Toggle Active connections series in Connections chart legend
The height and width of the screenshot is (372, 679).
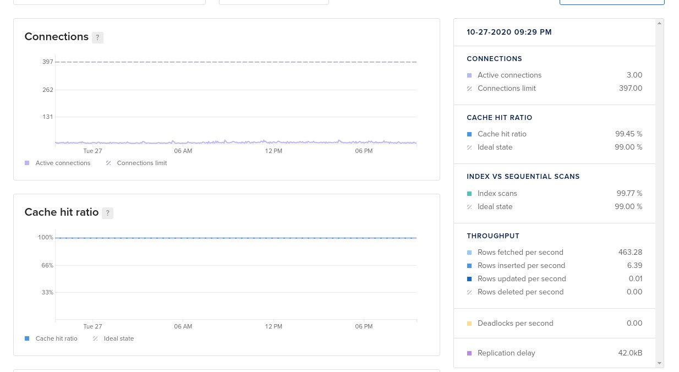point(58,163)
